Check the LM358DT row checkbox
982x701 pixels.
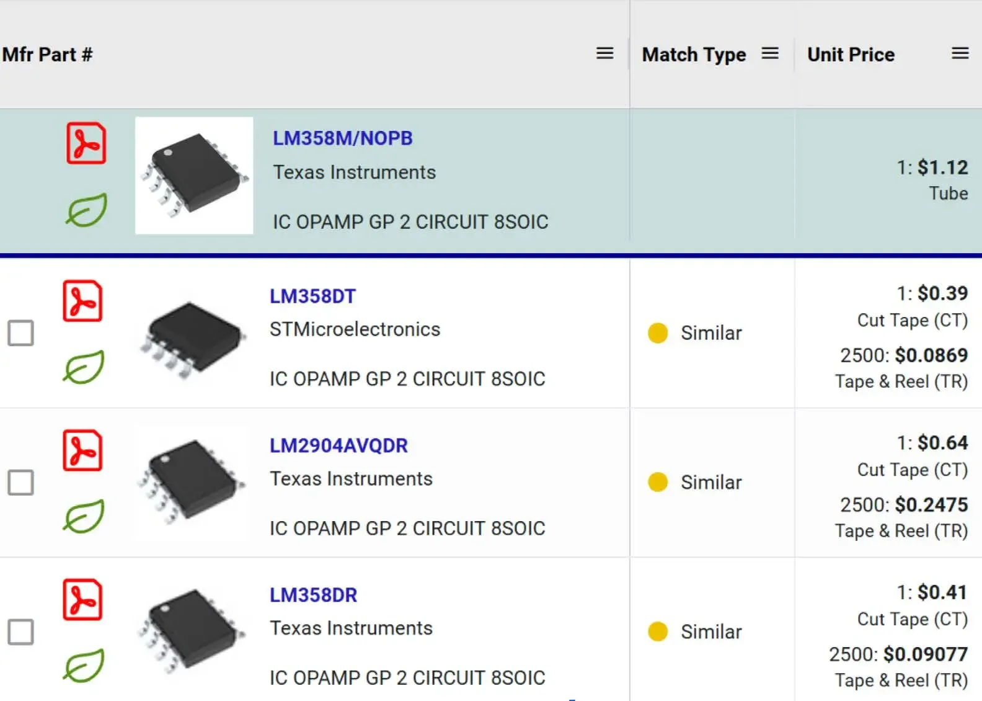[x=20, y=333]
